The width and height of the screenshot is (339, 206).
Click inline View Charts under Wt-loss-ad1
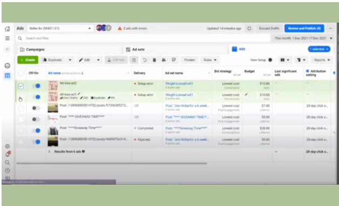click(x=69, y=98)
